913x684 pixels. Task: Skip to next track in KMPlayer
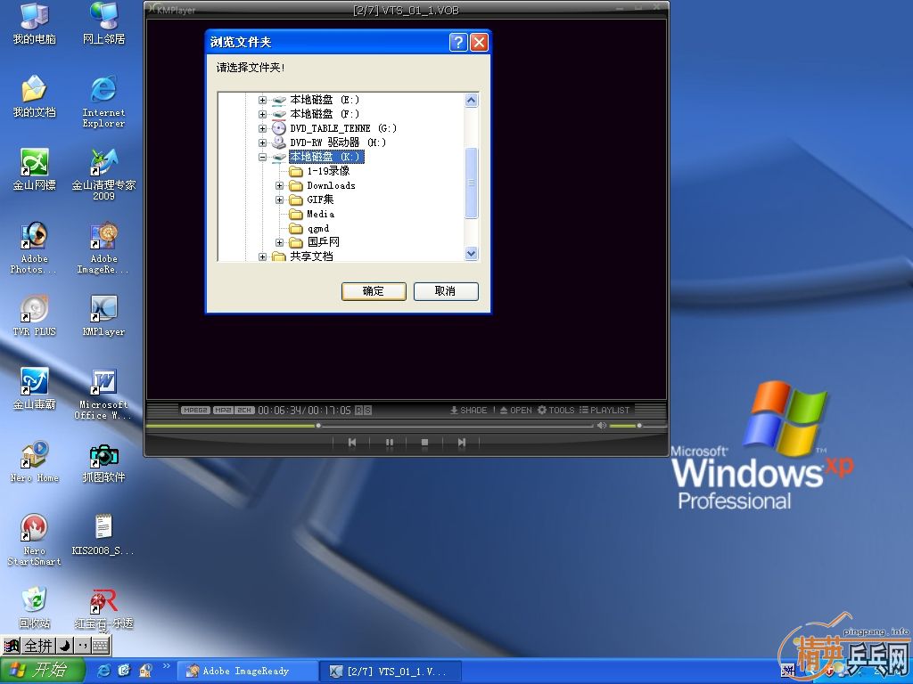(462, 443)
